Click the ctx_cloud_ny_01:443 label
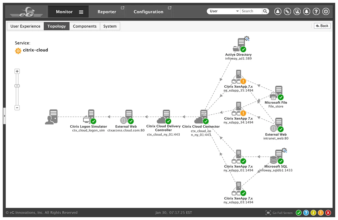This screenshot has width=338, height=220. (x=163, y=135)
